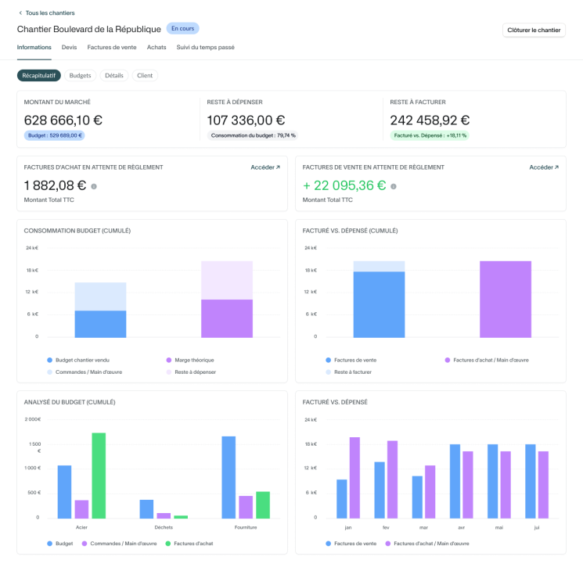This screenshot has height=571, width=583.
Task: Click Budget chantier vendu legend color dot
Action: point(50,360)
